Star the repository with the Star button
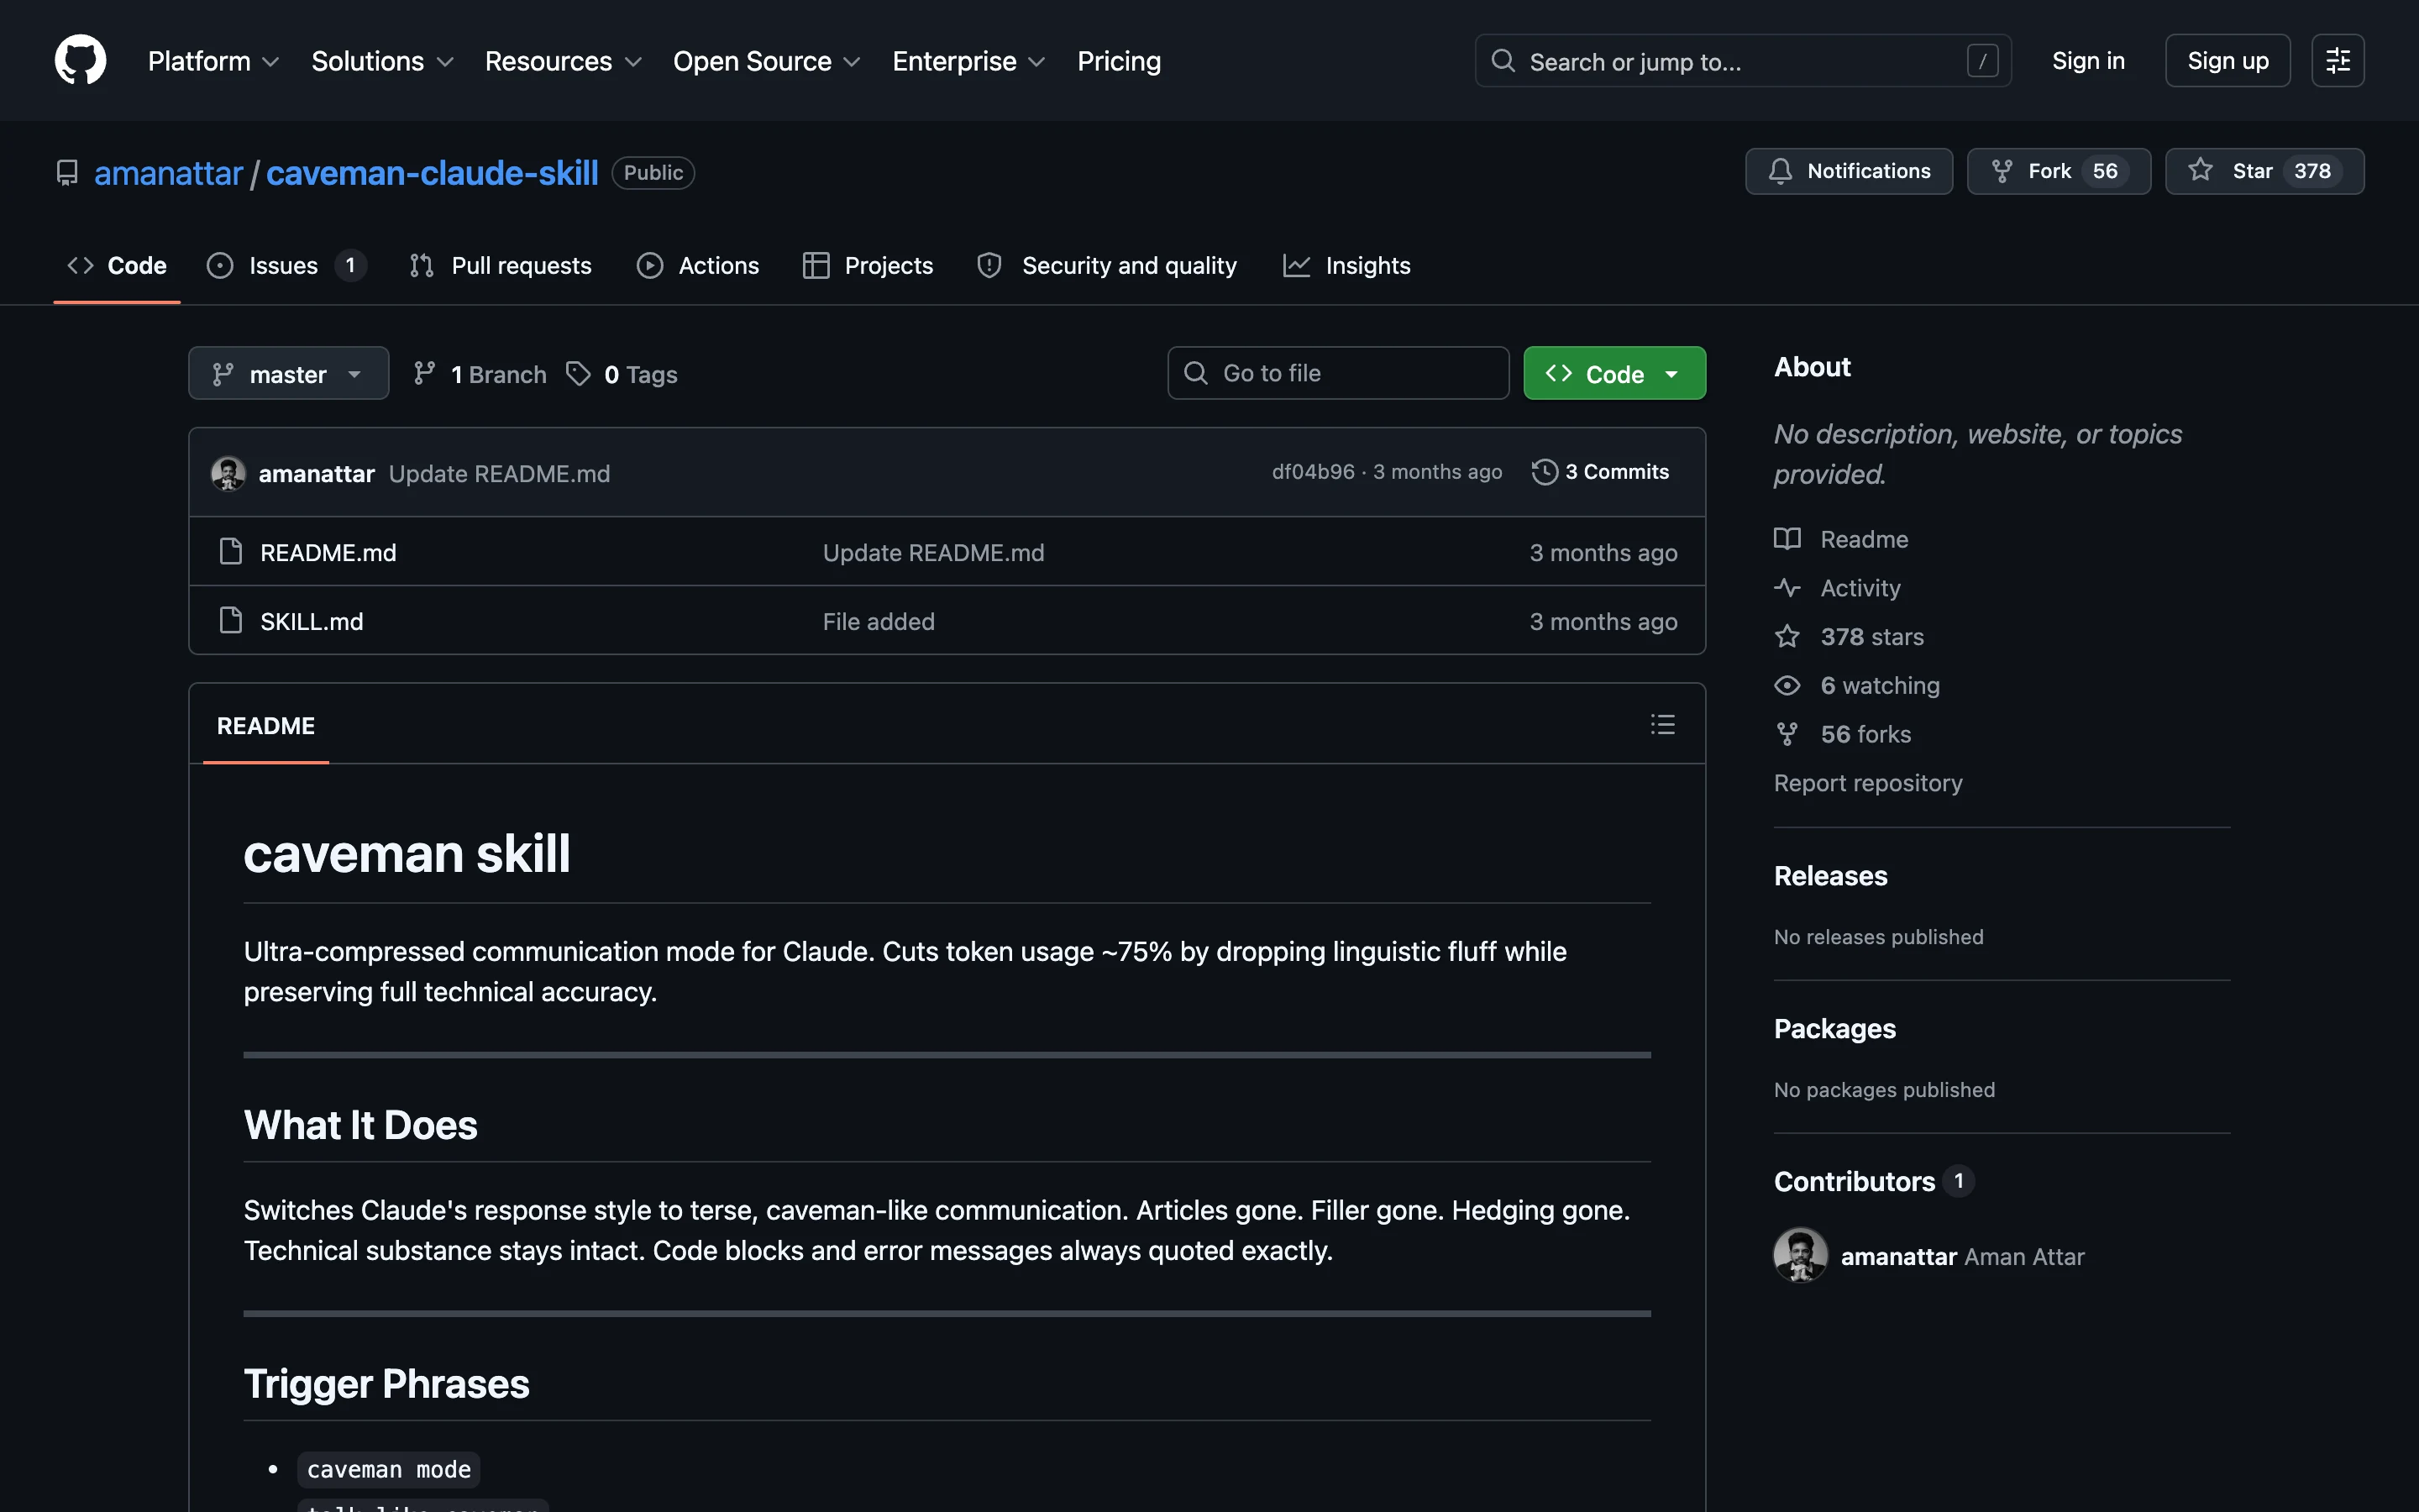This screenshot has width=2419, height=1512. tap(2264, 171)
